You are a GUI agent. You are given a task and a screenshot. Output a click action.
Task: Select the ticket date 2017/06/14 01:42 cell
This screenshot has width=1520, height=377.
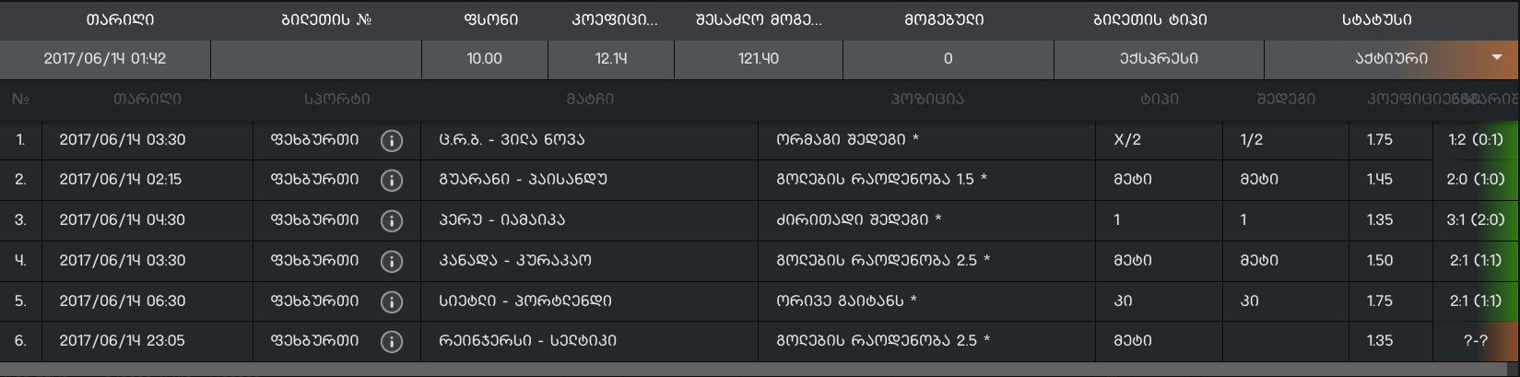(105, 59)
